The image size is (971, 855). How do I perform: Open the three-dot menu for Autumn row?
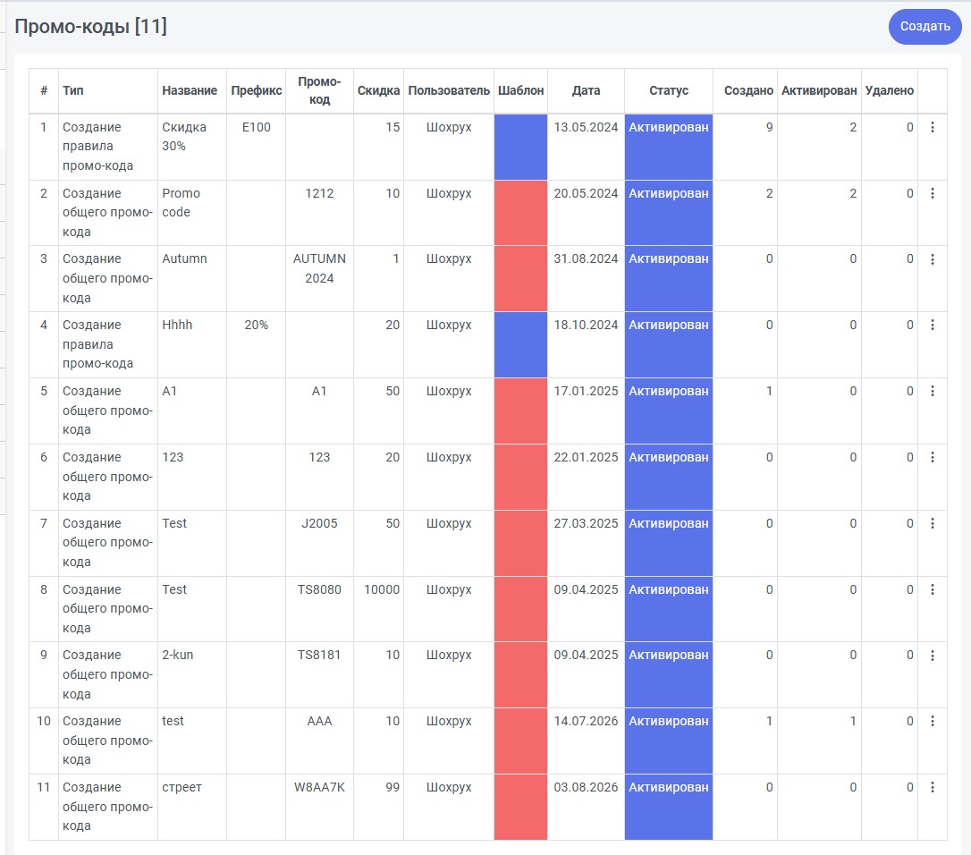point(932,259)
